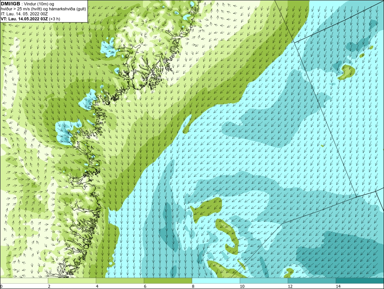The width and height of the screenshot is (384, 289).
Task: Click the 'VT: Lau. 14.05.2022 03Z' line
Action: 30,18
